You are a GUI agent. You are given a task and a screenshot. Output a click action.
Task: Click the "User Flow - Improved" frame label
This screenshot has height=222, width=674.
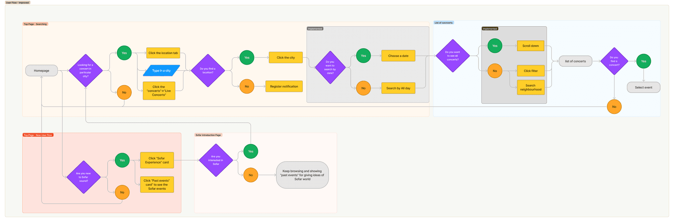point(17,3)
